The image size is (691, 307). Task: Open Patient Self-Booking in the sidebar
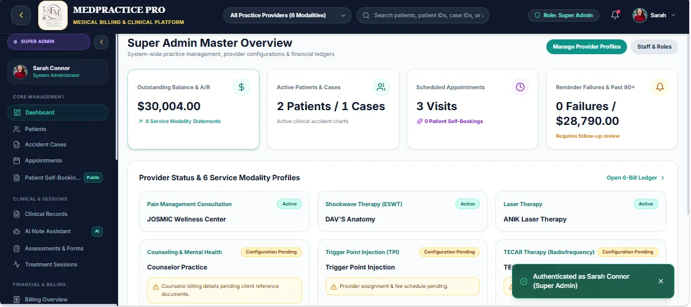[58, 178]
